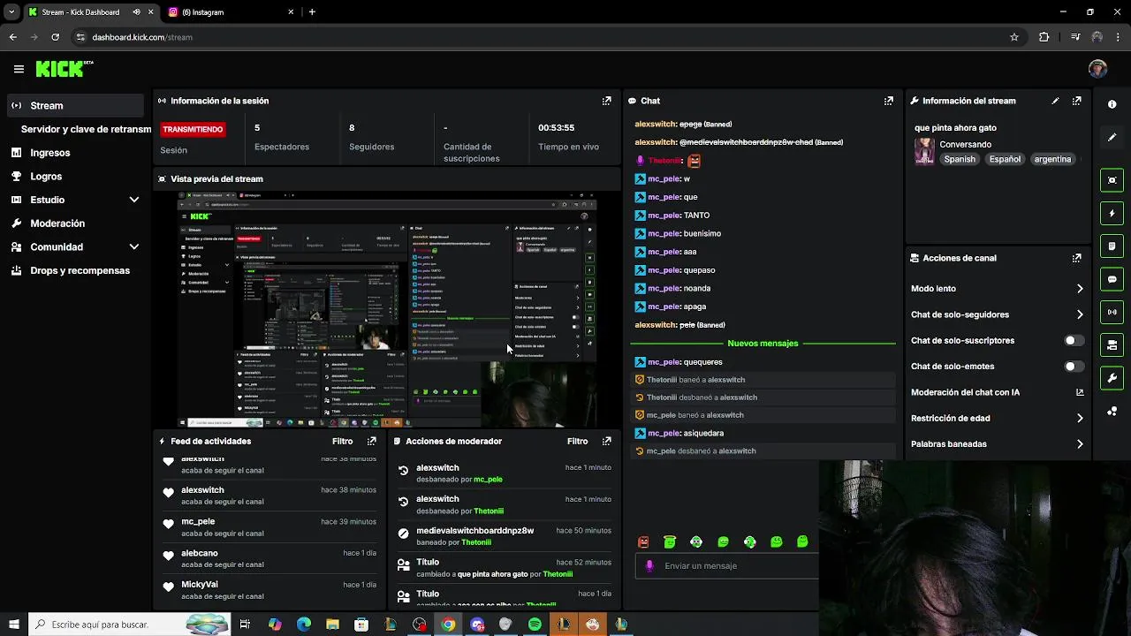This screenshot has height=636, width=1131.
Task: Click the pencil icon in the right sidebar
Action: point(1112,137)
